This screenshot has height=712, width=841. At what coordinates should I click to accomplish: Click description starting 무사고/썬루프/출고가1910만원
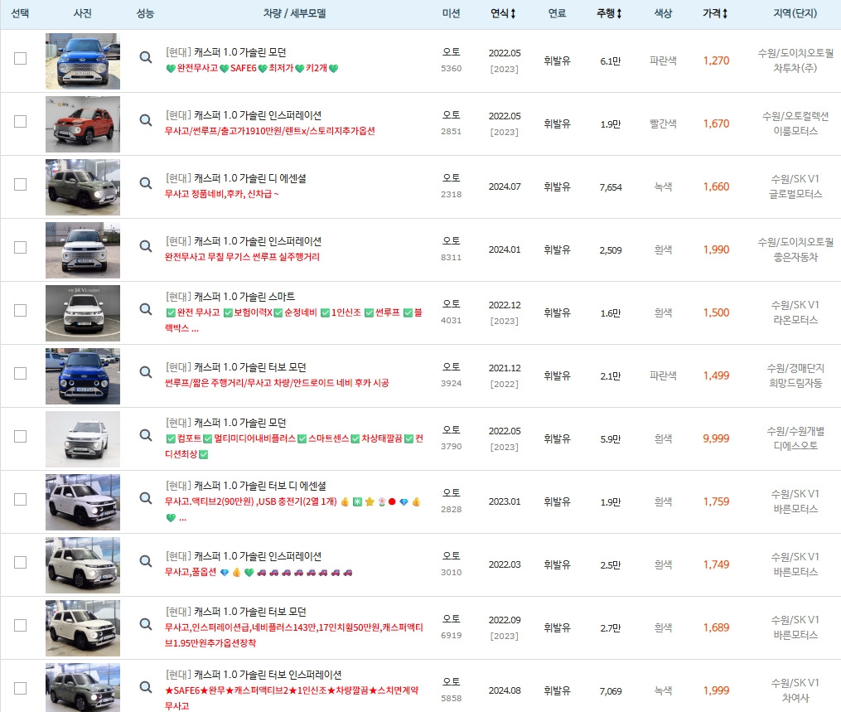[270, 131]
